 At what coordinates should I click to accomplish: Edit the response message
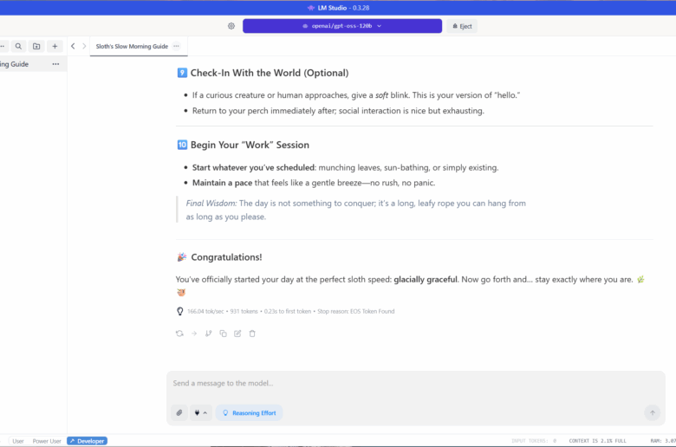pyautogui.click(x=237, y=334)
